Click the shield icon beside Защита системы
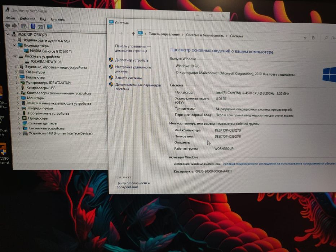Viewport: 336px width, 252px height. point(111,78)
